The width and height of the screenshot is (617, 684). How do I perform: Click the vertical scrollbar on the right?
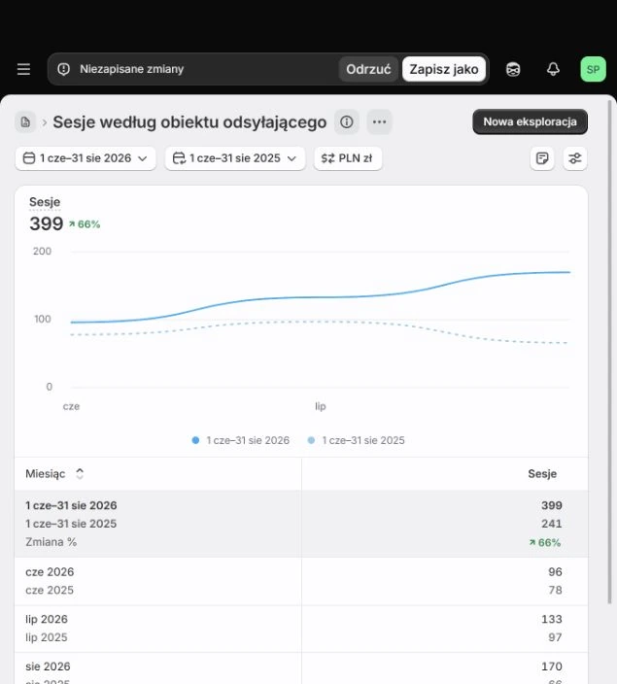coord(610,353)
